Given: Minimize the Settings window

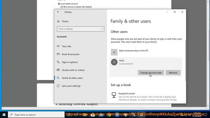Looking at the screenshot, I should click(167, 12).
